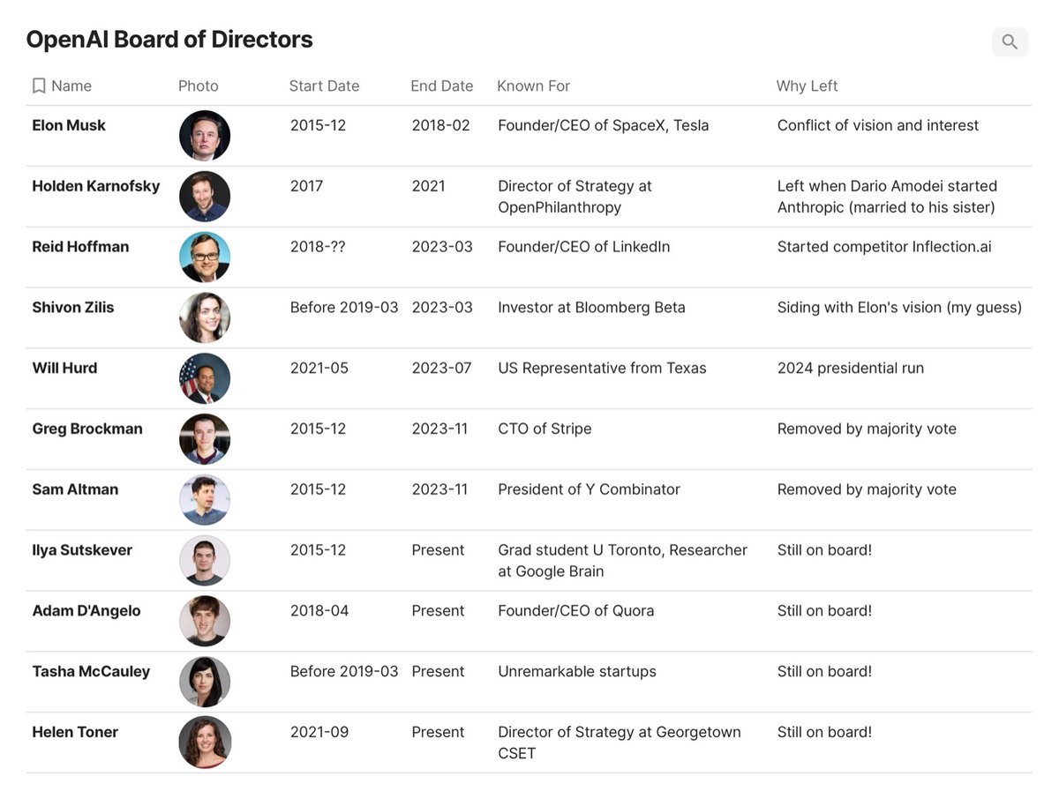
Task: Open the Holden Karnofsky row photo
Action: pyautogui.click(x=205, y=196)
